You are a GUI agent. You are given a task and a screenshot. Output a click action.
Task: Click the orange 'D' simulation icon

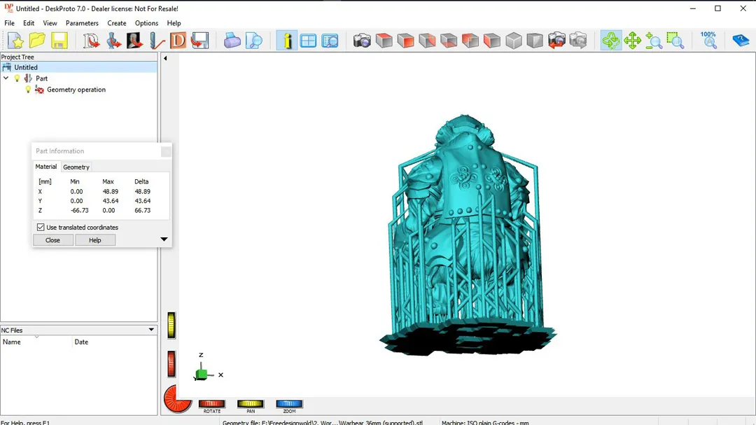(x=178, y=41)
